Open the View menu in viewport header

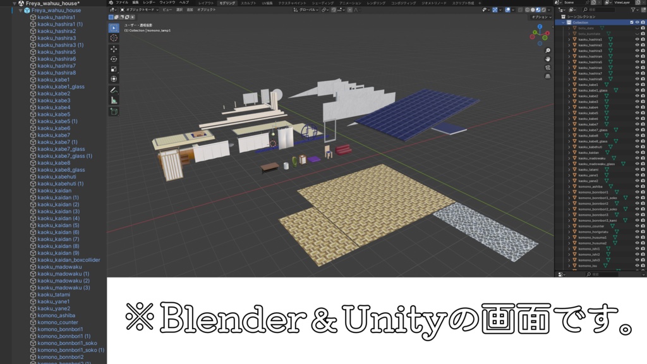(167, 9)
